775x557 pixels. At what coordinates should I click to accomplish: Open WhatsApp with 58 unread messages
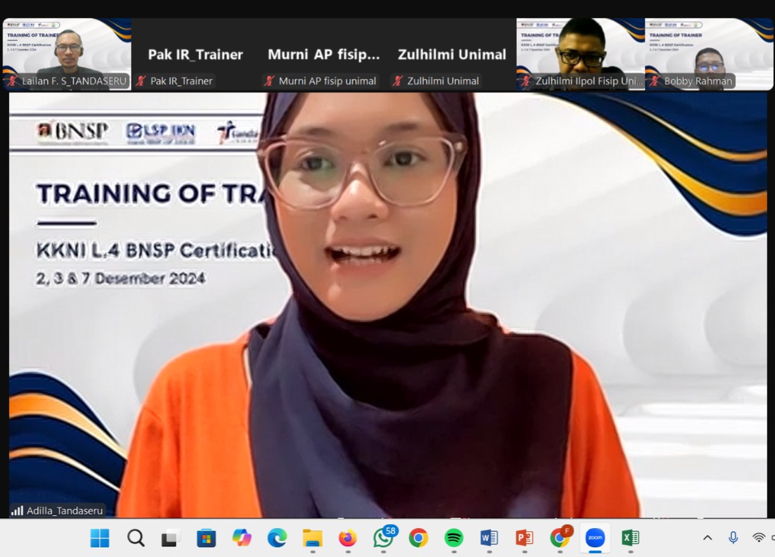tap(384, 538)
